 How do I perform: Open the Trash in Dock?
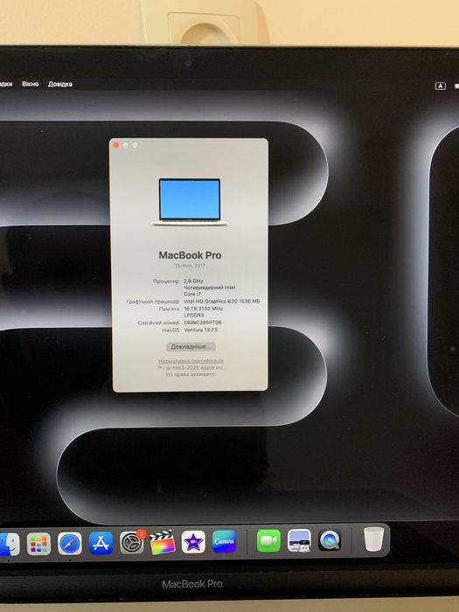click(x=373, y=539)
